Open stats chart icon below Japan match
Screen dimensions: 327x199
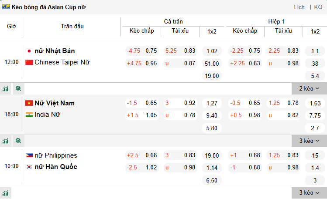click(5, 88)
